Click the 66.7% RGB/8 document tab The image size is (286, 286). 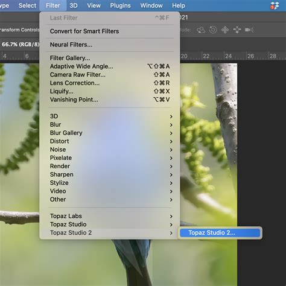point(20,44)
